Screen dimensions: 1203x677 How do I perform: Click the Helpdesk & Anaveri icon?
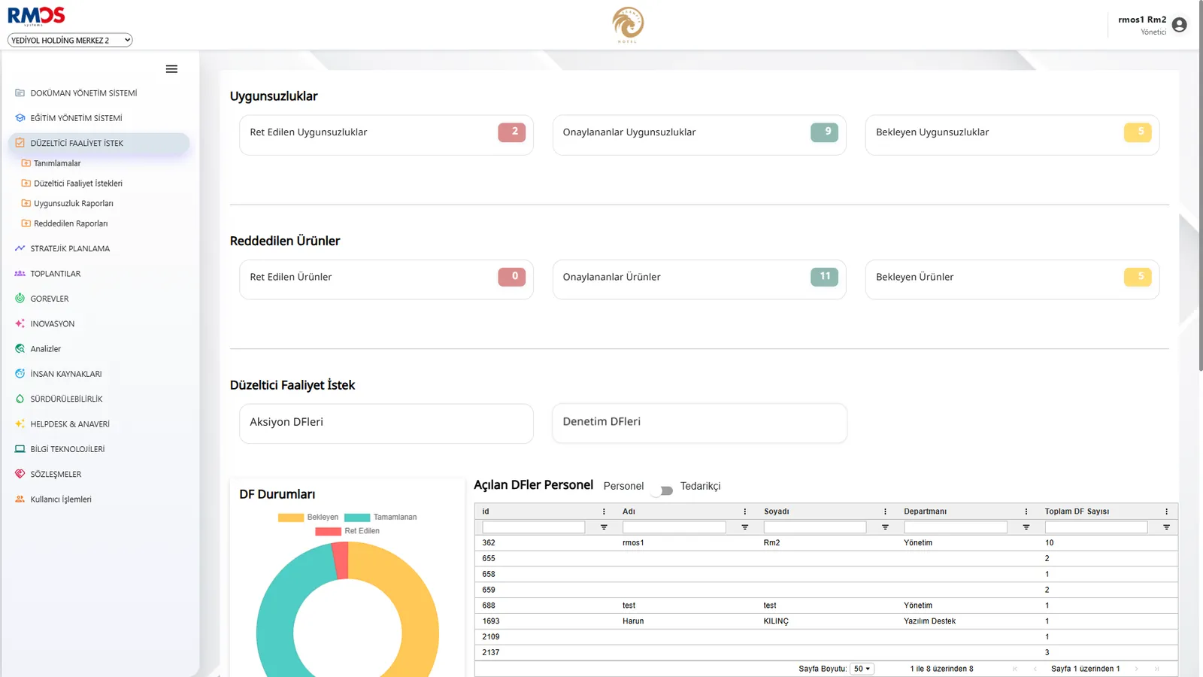20,424
